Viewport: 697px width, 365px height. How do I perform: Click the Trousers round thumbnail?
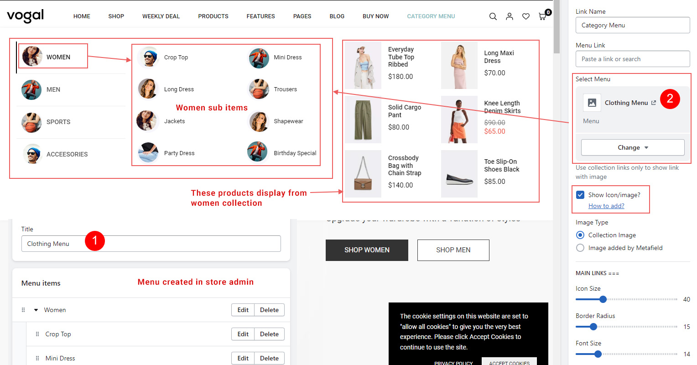click(259, 89)
